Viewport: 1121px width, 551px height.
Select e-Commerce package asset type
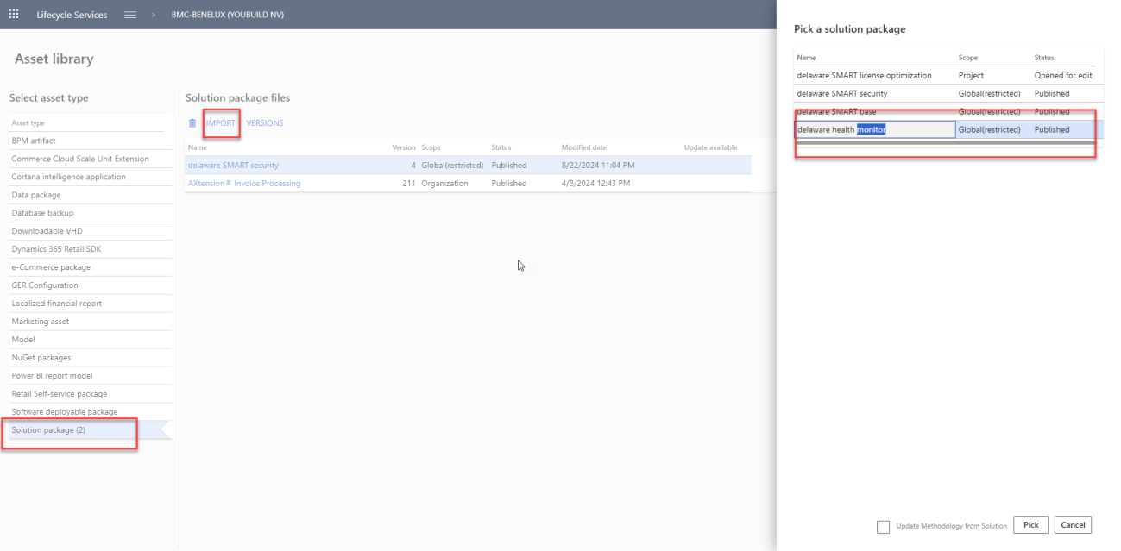[91, 267]
